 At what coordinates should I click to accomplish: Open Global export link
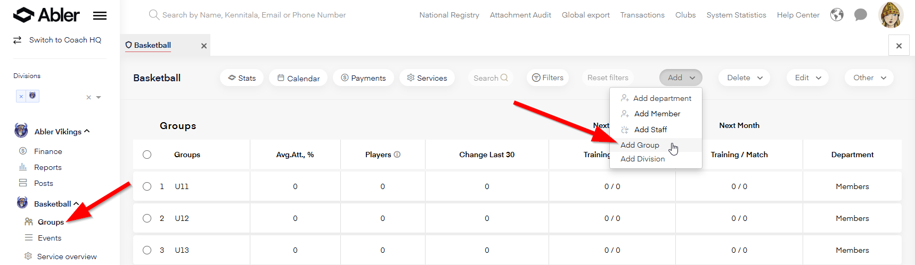click(x=585, y=15)
